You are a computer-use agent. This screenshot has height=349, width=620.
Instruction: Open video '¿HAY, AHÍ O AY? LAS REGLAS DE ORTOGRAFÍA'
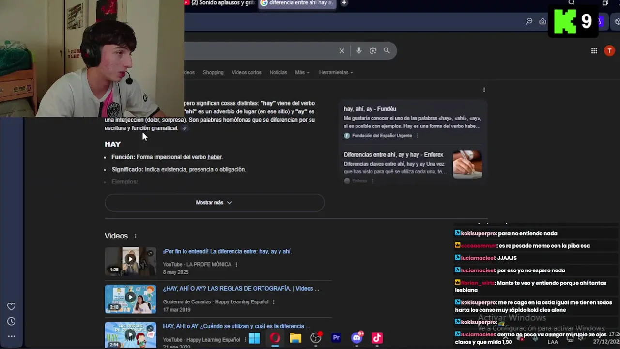click(x=241, y=289)
